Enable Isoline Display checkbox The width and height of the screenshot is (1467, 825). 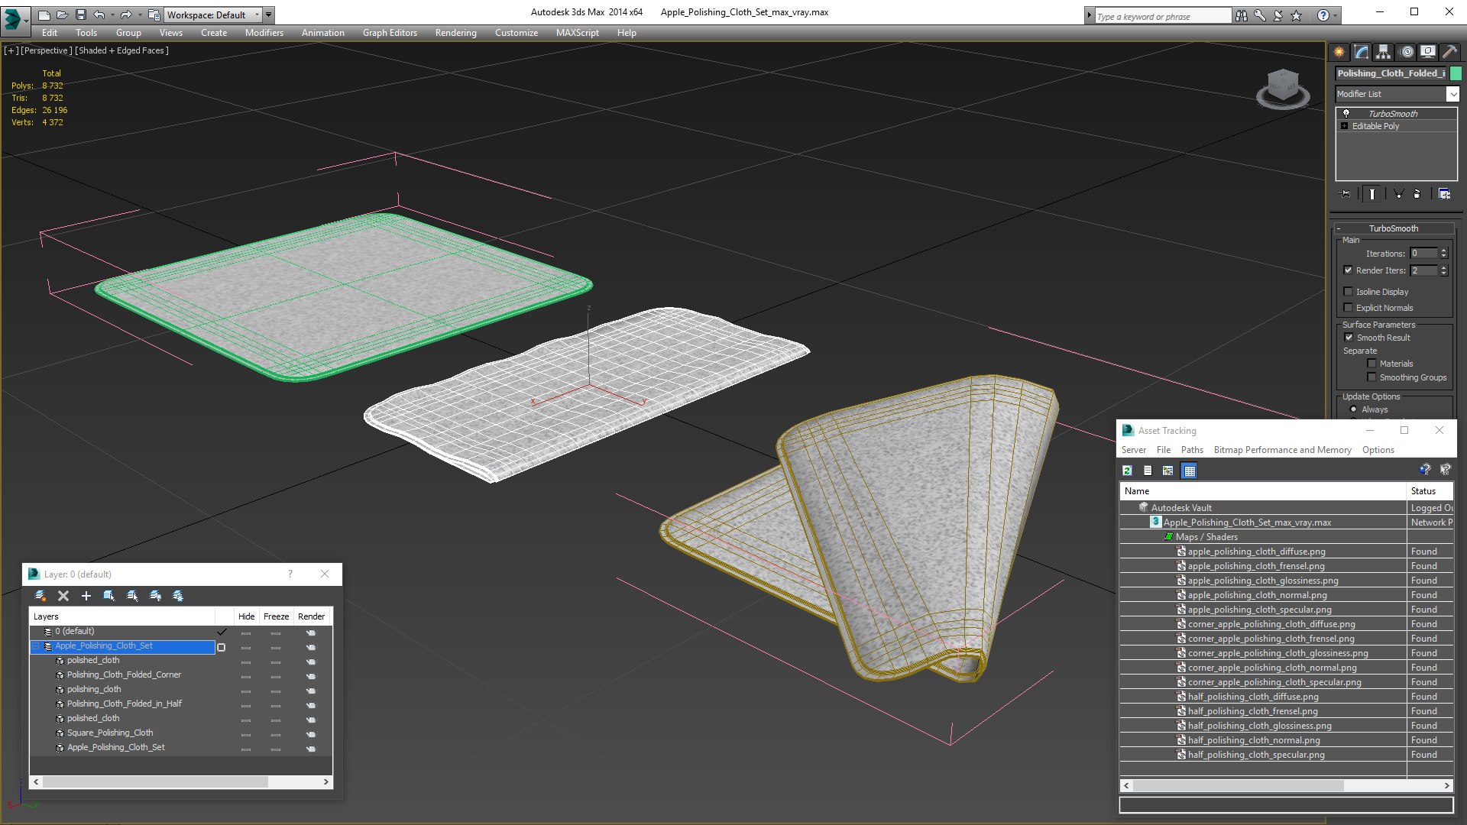pyautogui.click(x=1349, y=292)
